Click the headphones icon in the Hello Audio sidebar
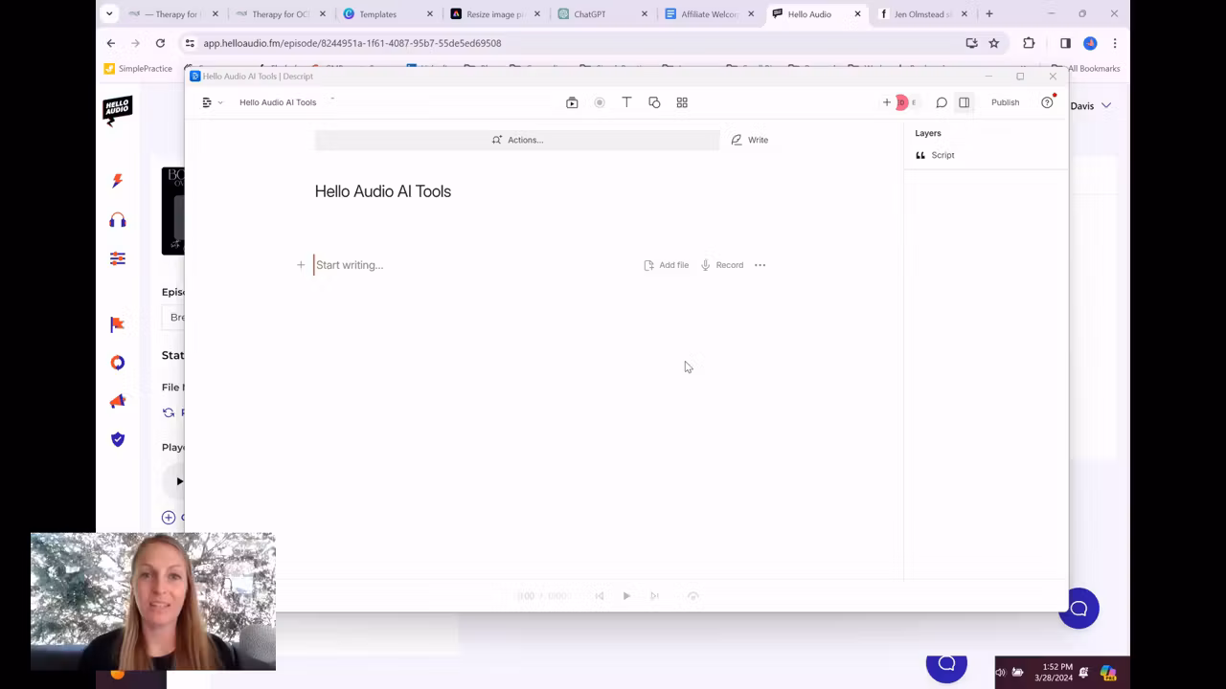Image resolution: width=1226 pixels, height=689 pixels. tap(117, 221)
